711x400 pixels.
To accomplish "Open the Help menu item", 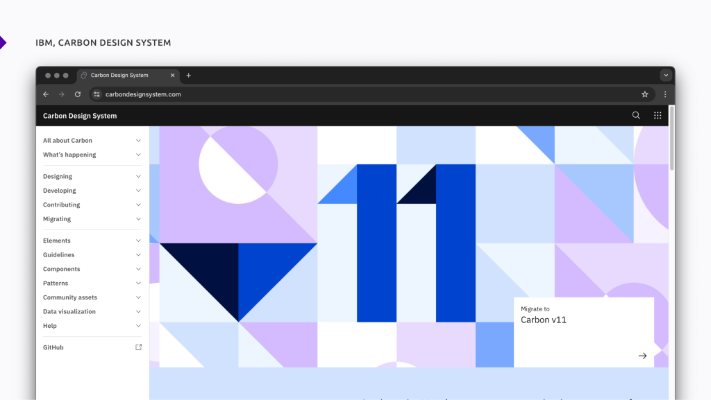I will coord(92,325).
